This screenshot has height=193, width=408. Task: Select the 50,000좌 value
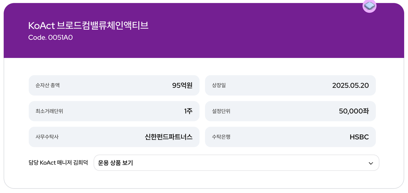pos(354,111)
